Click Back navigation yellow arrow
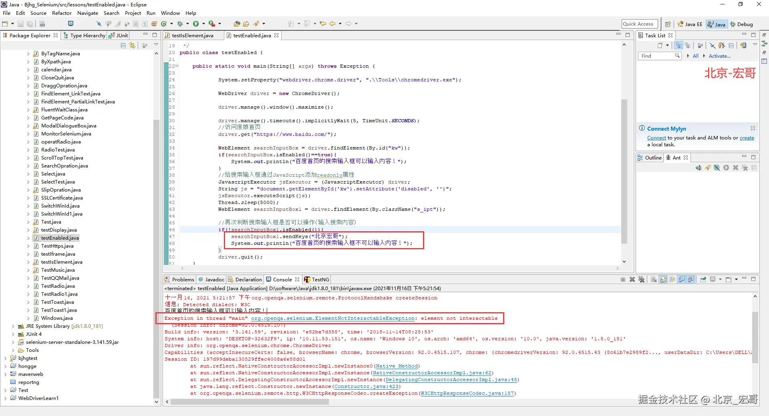The width and height of the screenshot is (769, 416). click(332, 24)
